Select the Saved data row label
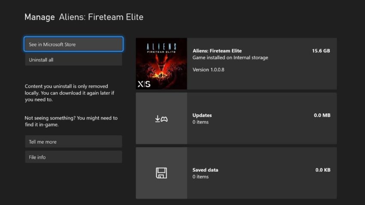 pyautogui.click(x=205, y=170)
